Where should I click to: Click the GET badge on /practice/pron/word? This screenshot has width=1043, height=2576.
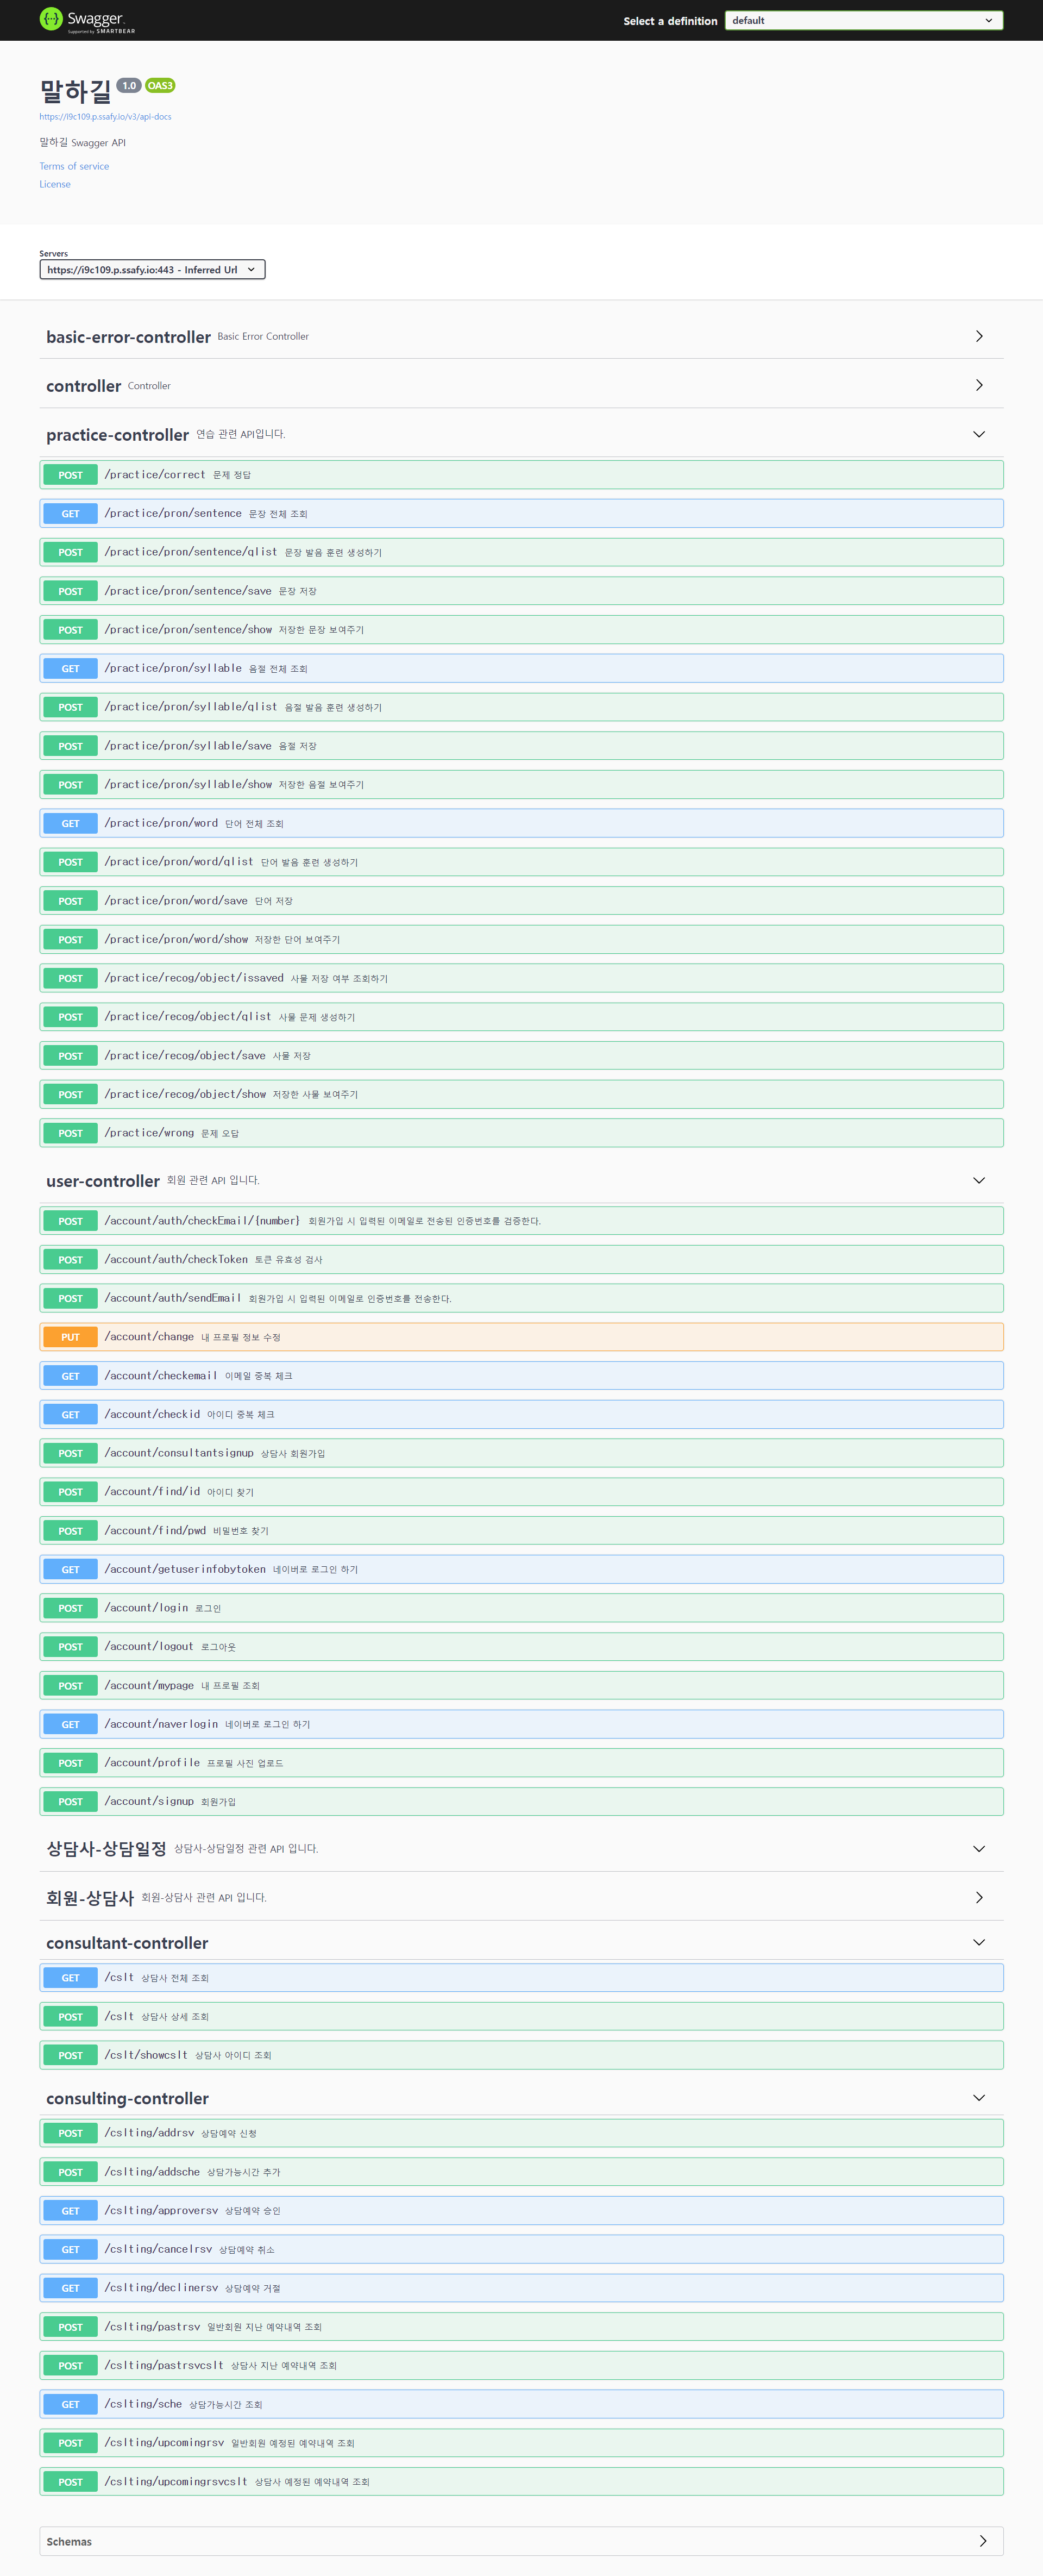(69, 822)
